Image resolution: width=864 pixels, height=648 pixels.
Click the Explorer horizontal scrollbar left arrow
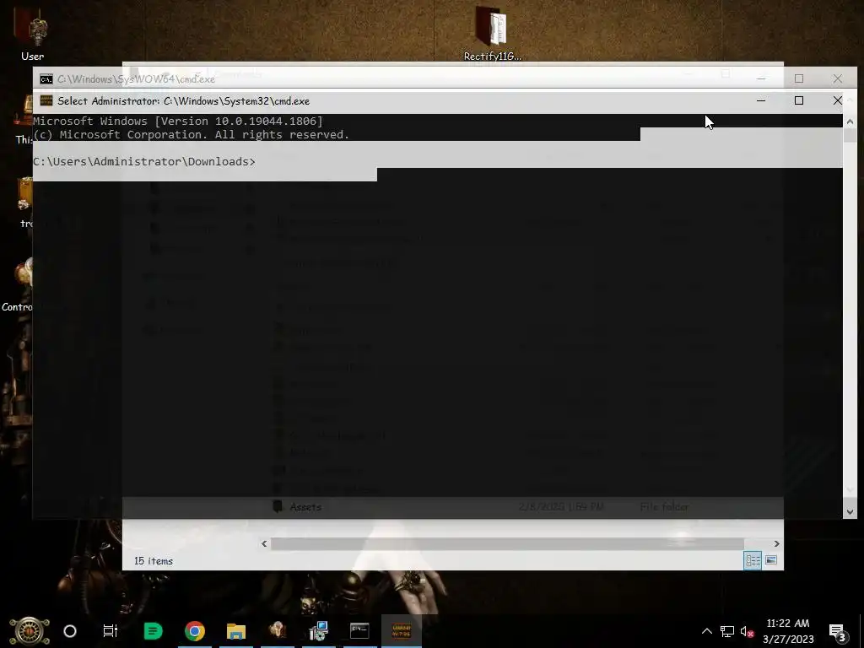coord(264,543)
